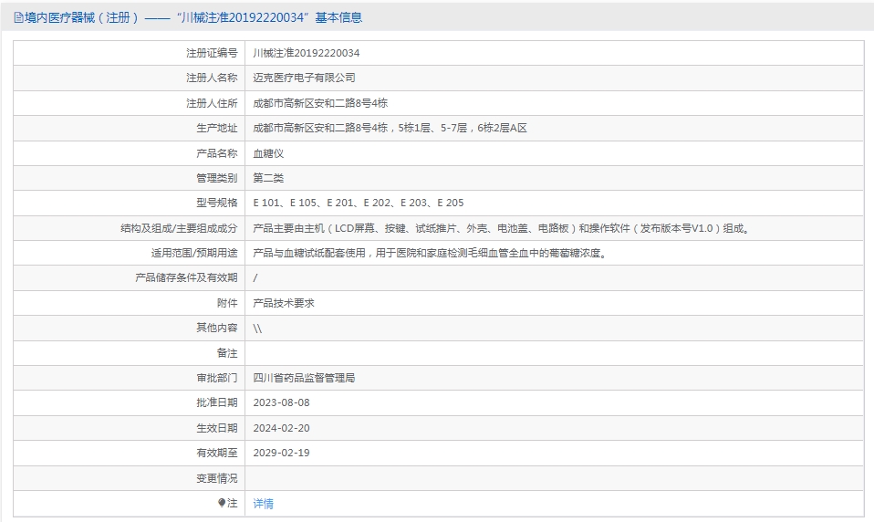This screenshot has width=874, height=522.
Task: Click the 批准日期 label
Action: 217,402
